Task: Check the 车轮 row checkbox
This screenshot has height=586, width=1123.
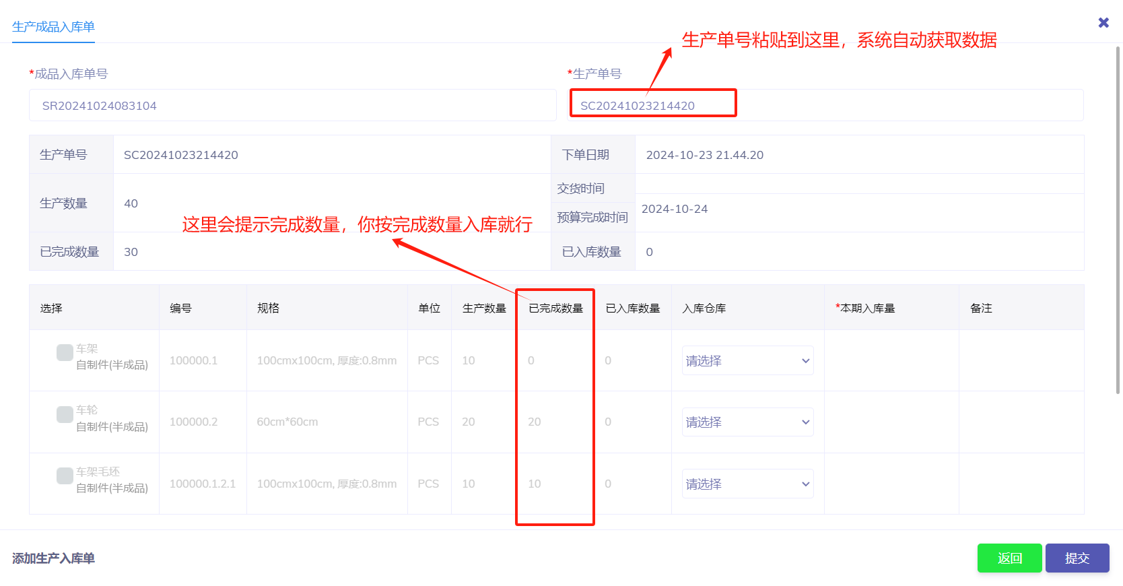Action: coord(65,414)
